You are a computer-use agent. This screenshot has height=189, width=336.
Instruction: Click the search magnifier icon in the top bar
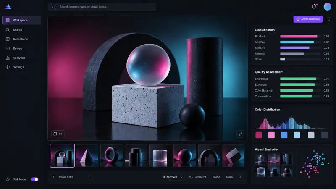(x=54, y=7)
